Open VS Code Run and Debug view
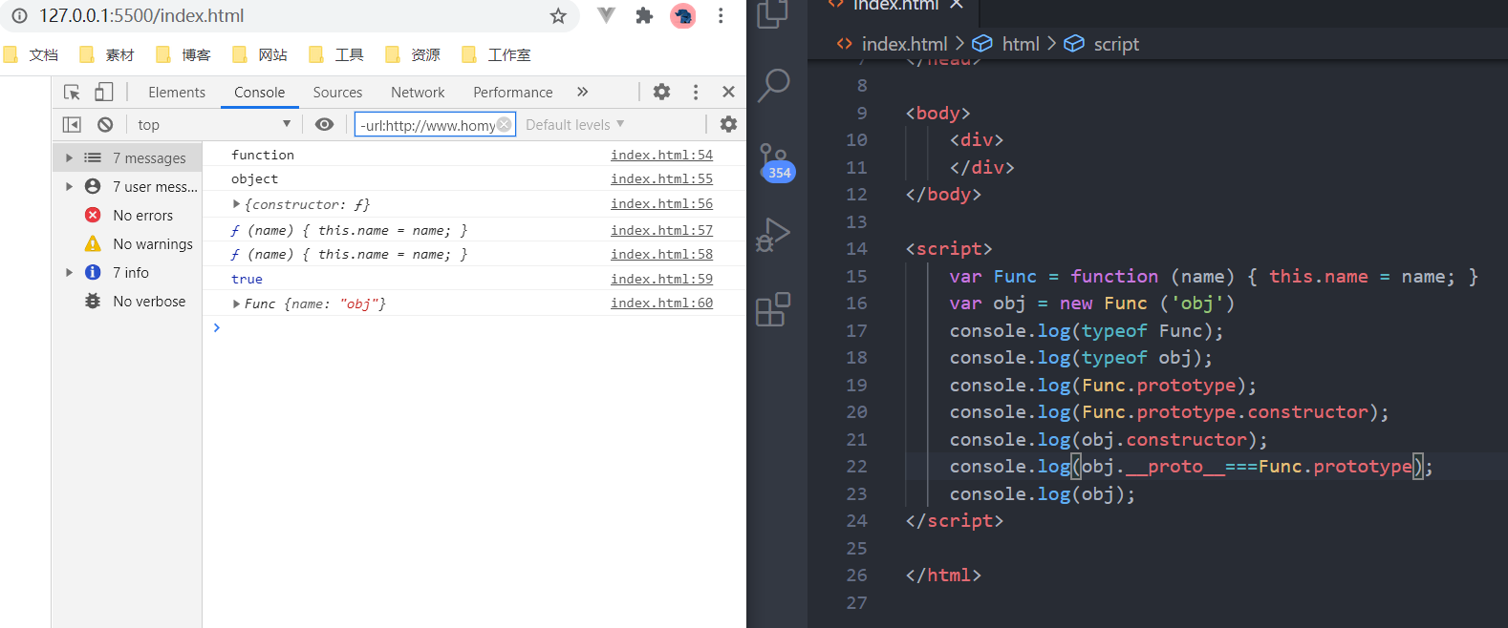Image resolution: width=1508 pixels, height=628 pixels. 772,235
